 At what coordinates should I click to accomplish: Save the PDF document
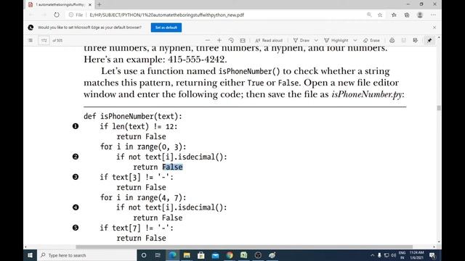pyautogui.click(x=404, y=41)
